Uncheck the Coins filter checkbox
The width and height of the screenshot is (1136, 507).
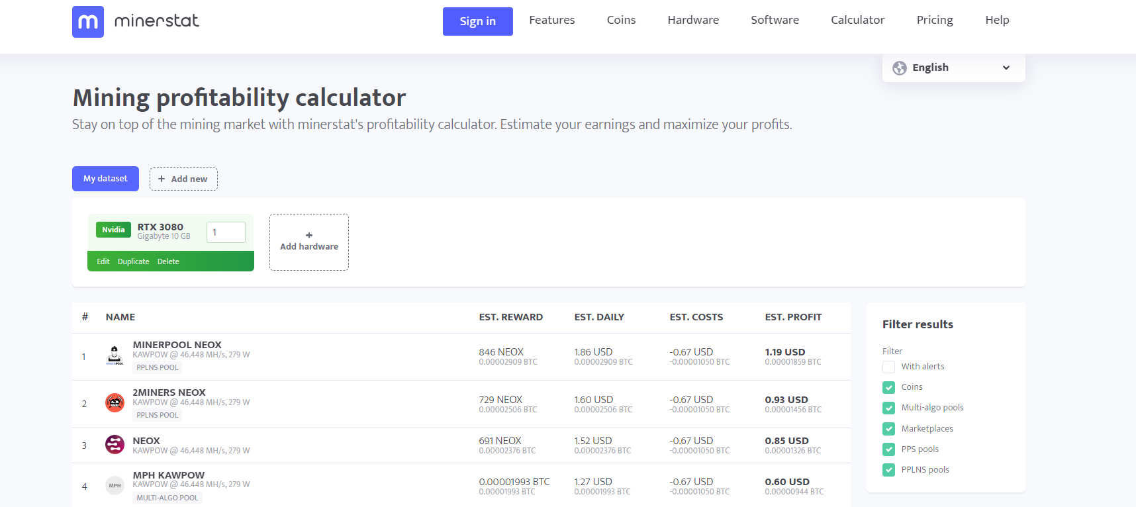888,387
